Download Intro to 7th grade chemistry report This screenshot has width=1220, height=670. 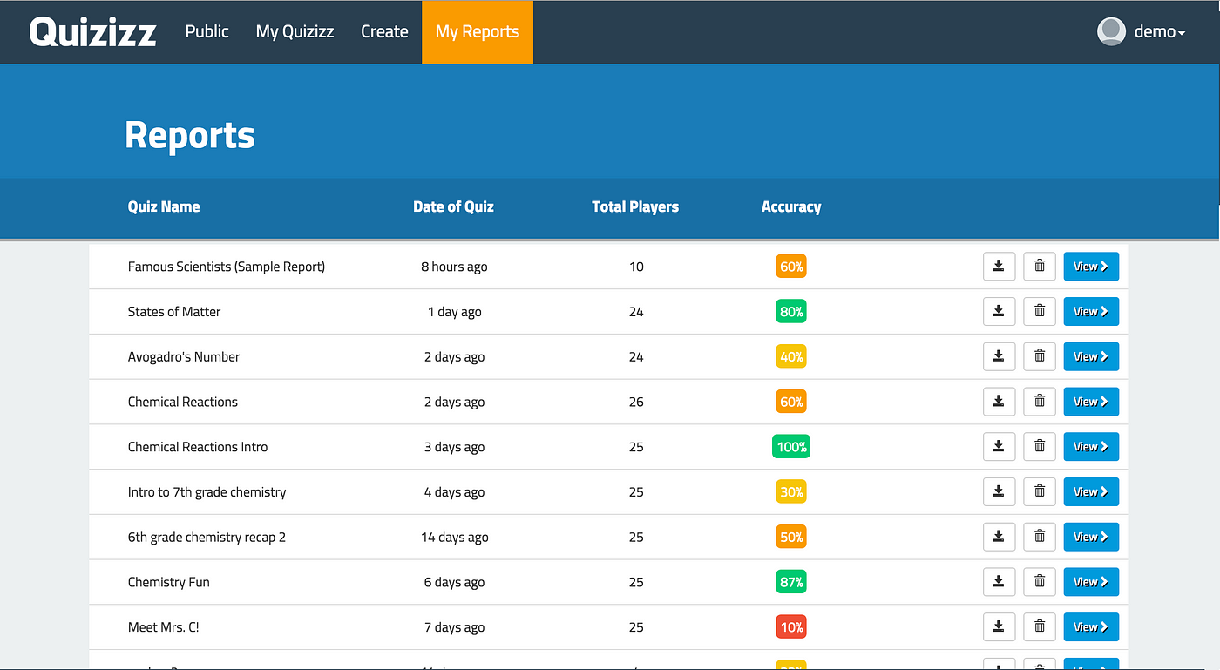click(999, 491)
